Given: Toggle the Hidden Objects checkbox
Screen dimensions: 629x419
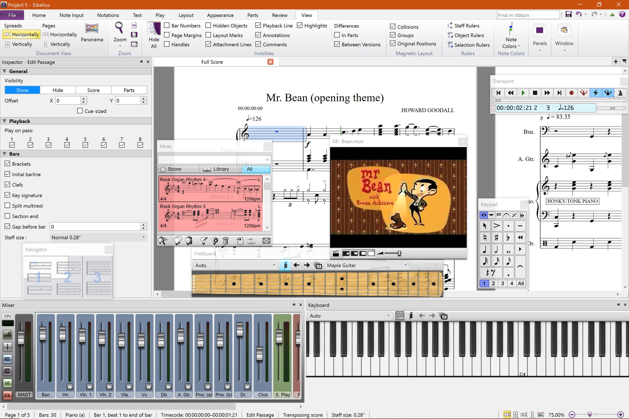Looking at the screenshot, I should [x=208, y=25].
